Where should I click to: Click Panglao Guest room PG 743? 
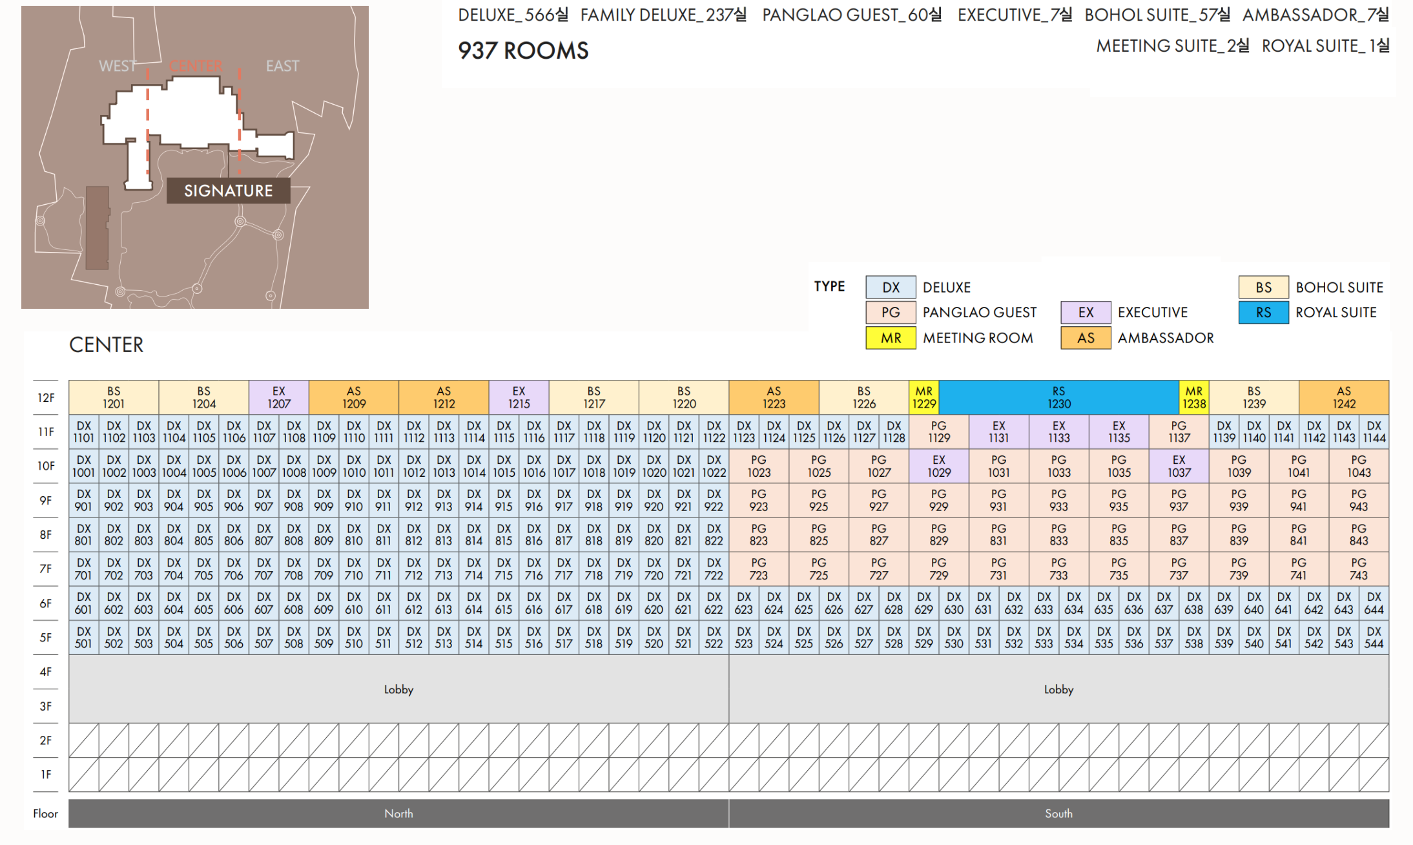tap(1358, 569)
